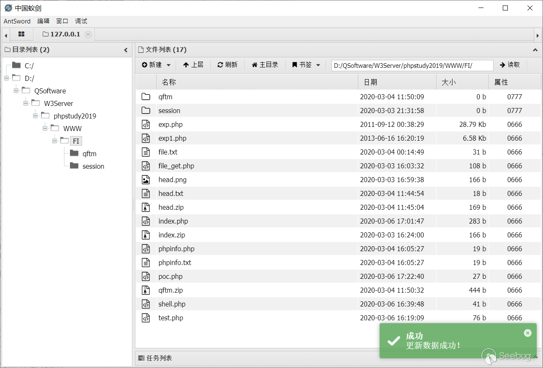Viewport: 543px width, 368px height.
Task: Click the 上层 up-directory button
Action: tap(193, 65)
